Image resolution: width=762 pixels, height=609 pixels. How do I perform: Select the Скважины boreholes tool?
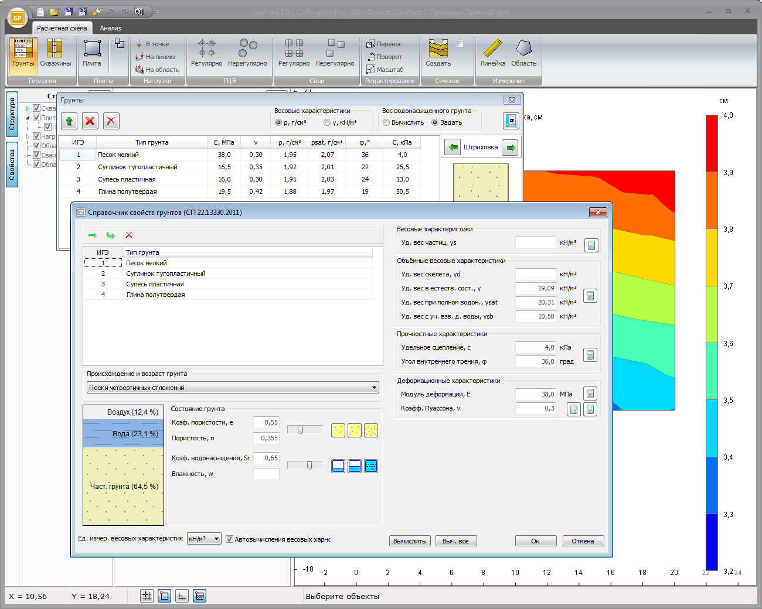coord(55,54)
